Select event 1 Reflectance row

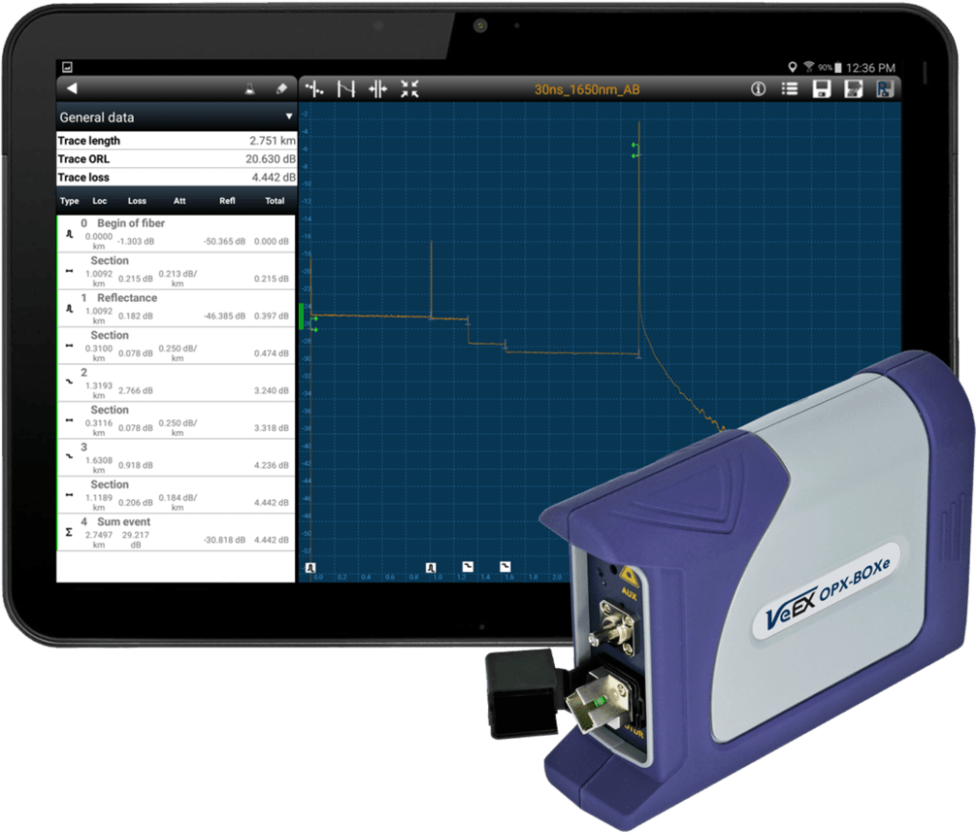tap(175, 308)
